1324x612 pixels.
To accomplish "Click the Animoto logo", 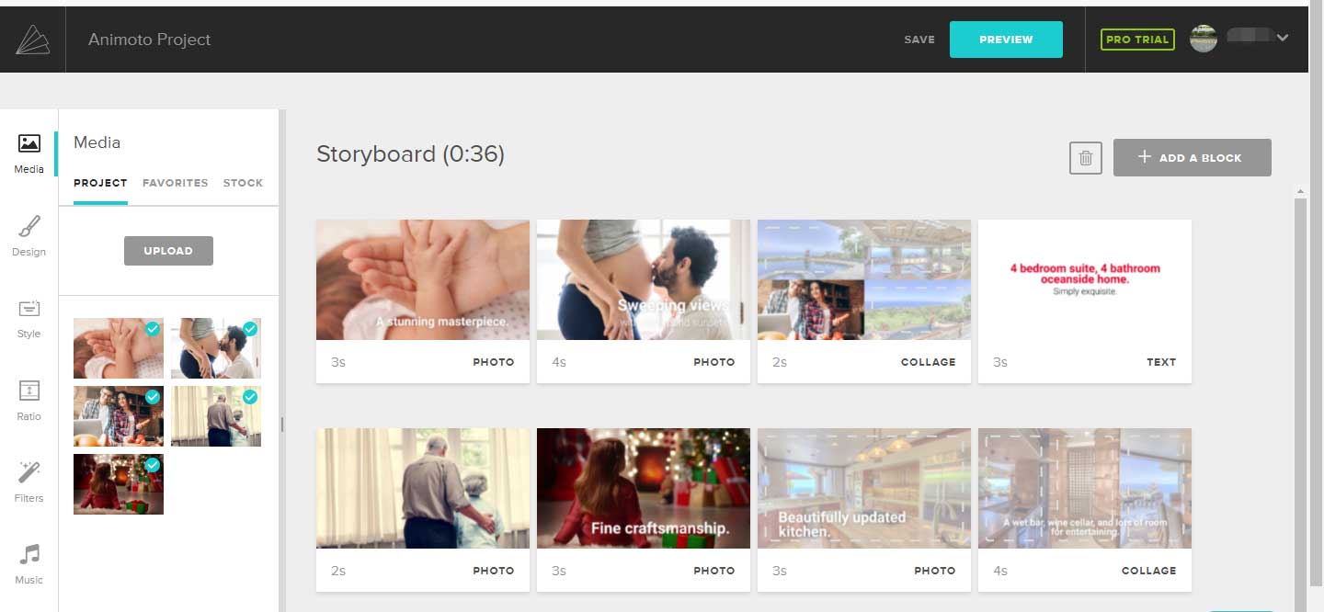I will pyautogui.click(x=32, y=38).
